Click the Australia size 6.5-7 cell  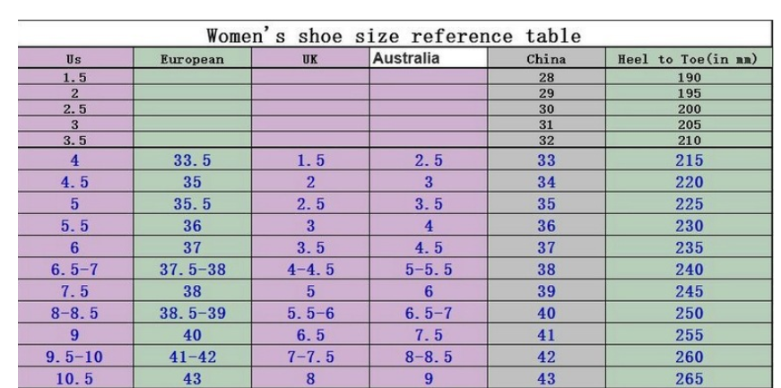428,314
